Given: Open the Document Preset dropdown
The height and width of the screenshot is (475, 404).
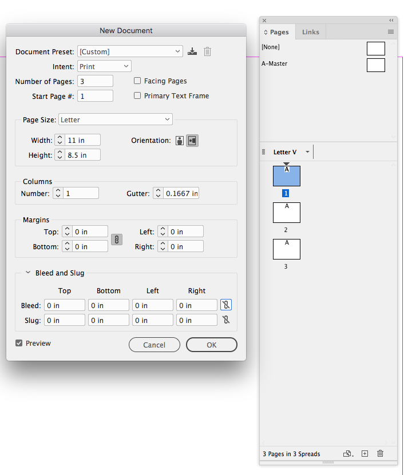Looking at the screenshot, I should coord(130,51).
